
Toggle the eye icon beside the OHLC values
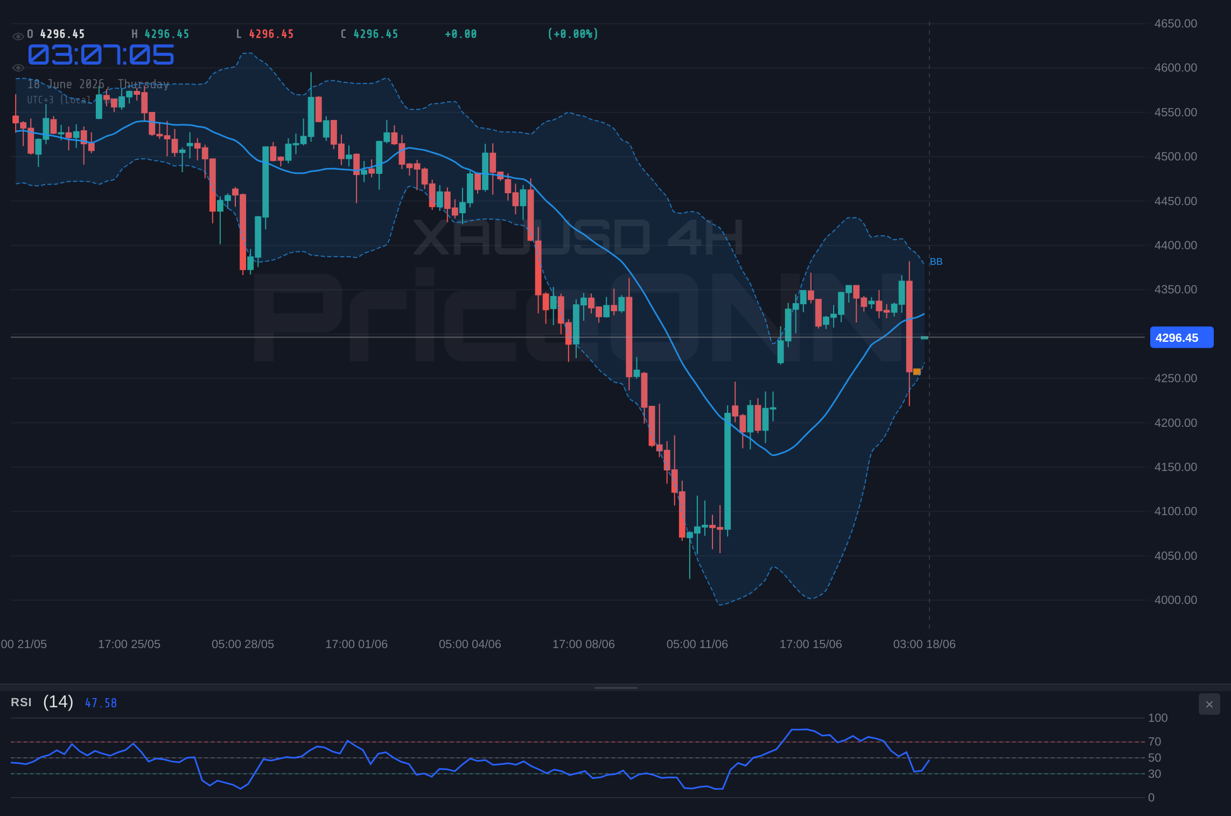[x=18, y=37]
